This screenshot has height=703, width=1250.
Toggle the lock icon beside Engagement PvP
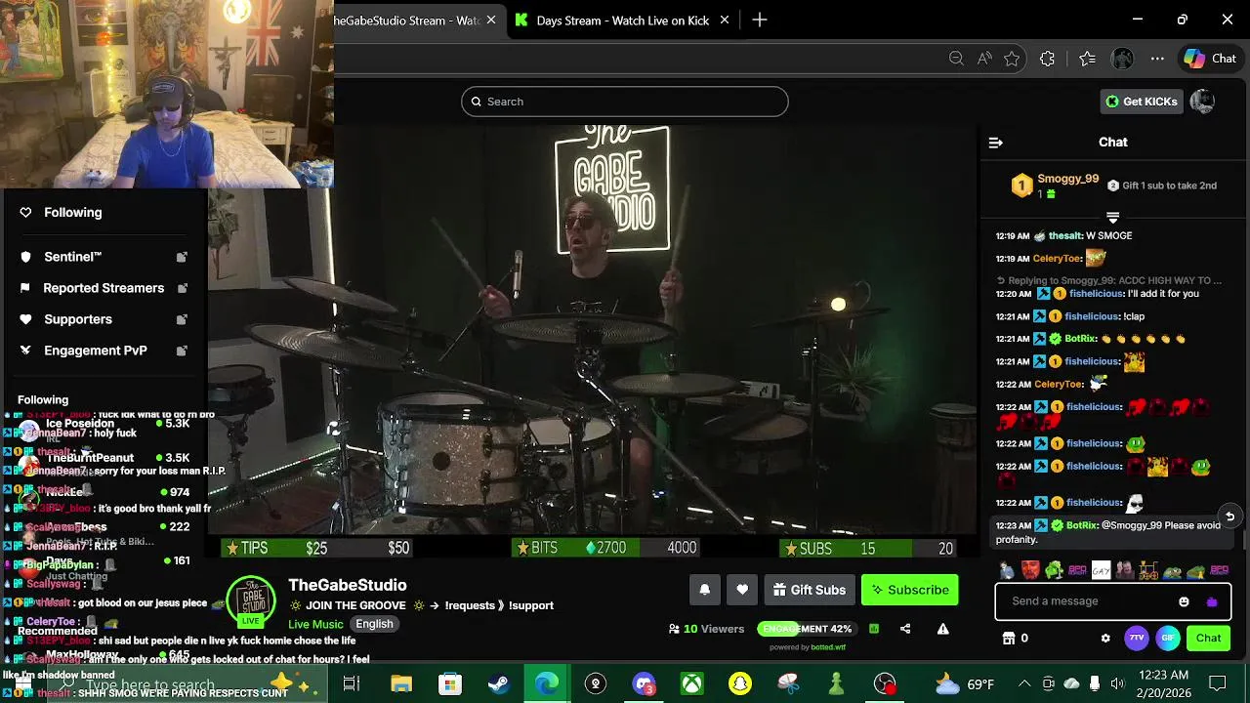[182, 351]
